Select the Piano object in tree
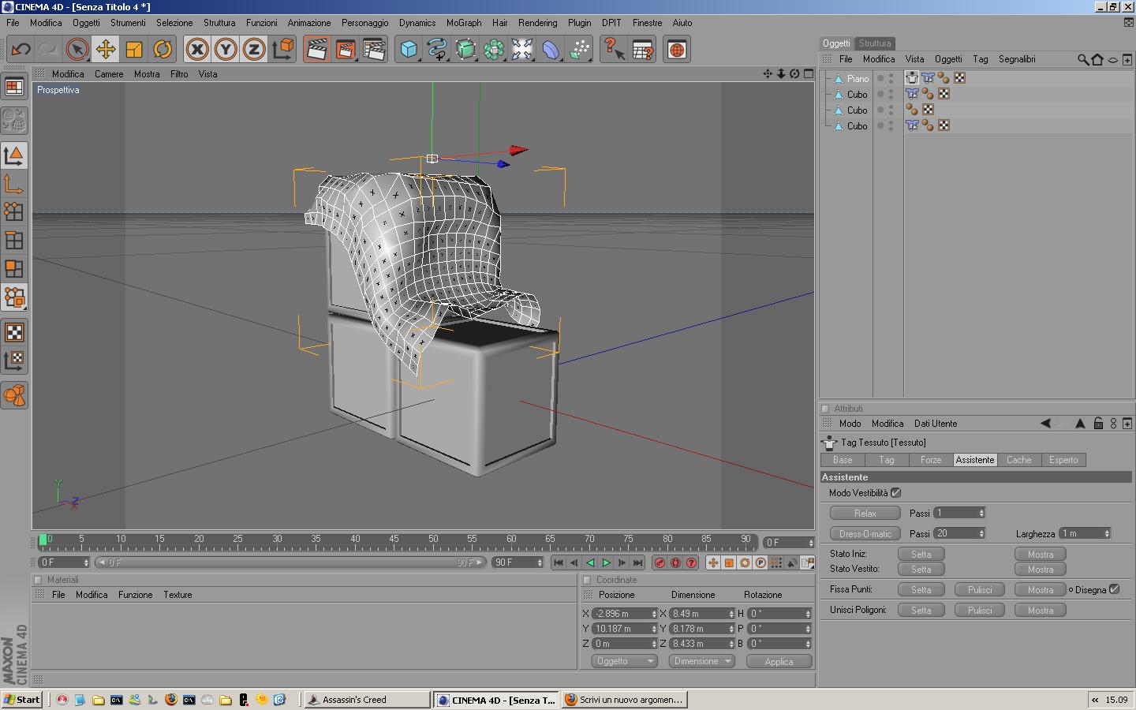The width and height of the screenshot is (1136, 710). pyautogui.click(x=858, y=79)
